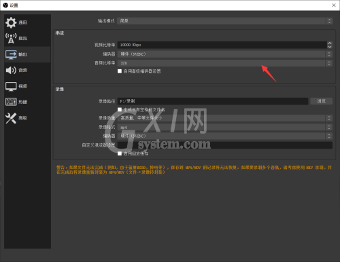Image resolution: width=340 pixels, height=262 pixels.
Task: Increase video bitrate with up arrow
Action: point(330,43)
